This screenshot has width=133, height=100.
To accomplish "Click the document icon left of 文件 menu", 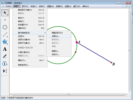I will point(3,6).
